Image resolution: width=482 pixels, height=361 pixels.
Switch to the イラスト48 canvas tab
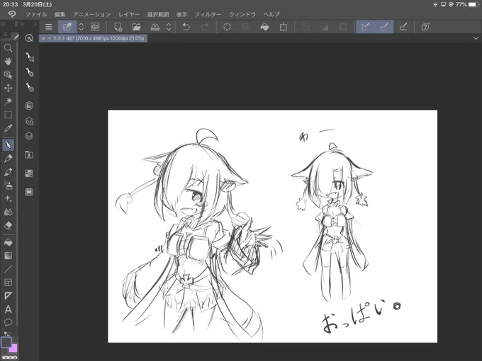[93, 38]
